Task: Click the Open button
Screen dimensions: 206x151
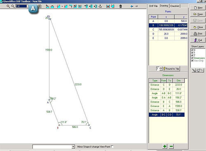Action: (198, 14)
